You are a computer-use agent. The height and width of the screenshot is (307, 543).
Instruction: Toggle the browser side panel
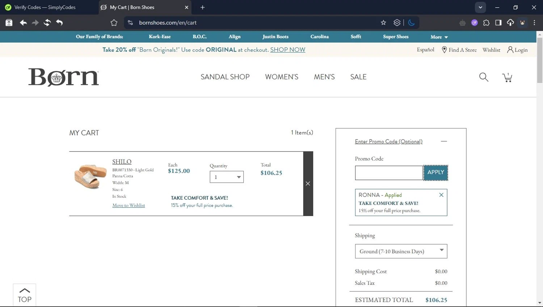click(498, 23)
